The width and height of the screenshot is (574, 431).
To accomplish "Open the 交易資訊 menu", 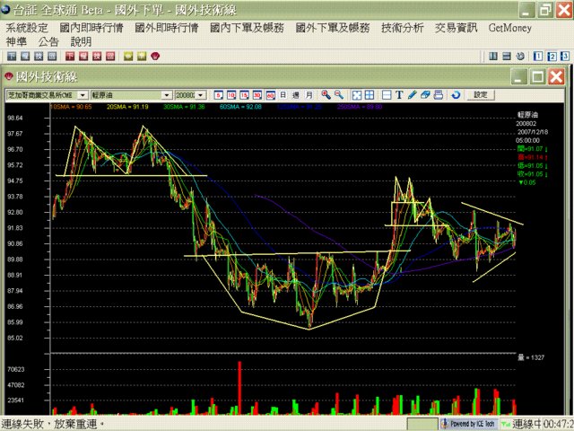I will (x=457, y=28).
